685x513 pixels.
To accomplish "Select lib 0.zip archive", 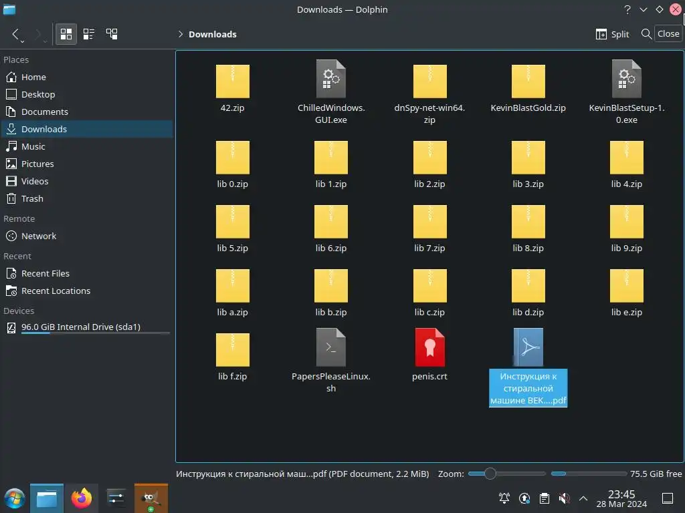I will (232, 158).
